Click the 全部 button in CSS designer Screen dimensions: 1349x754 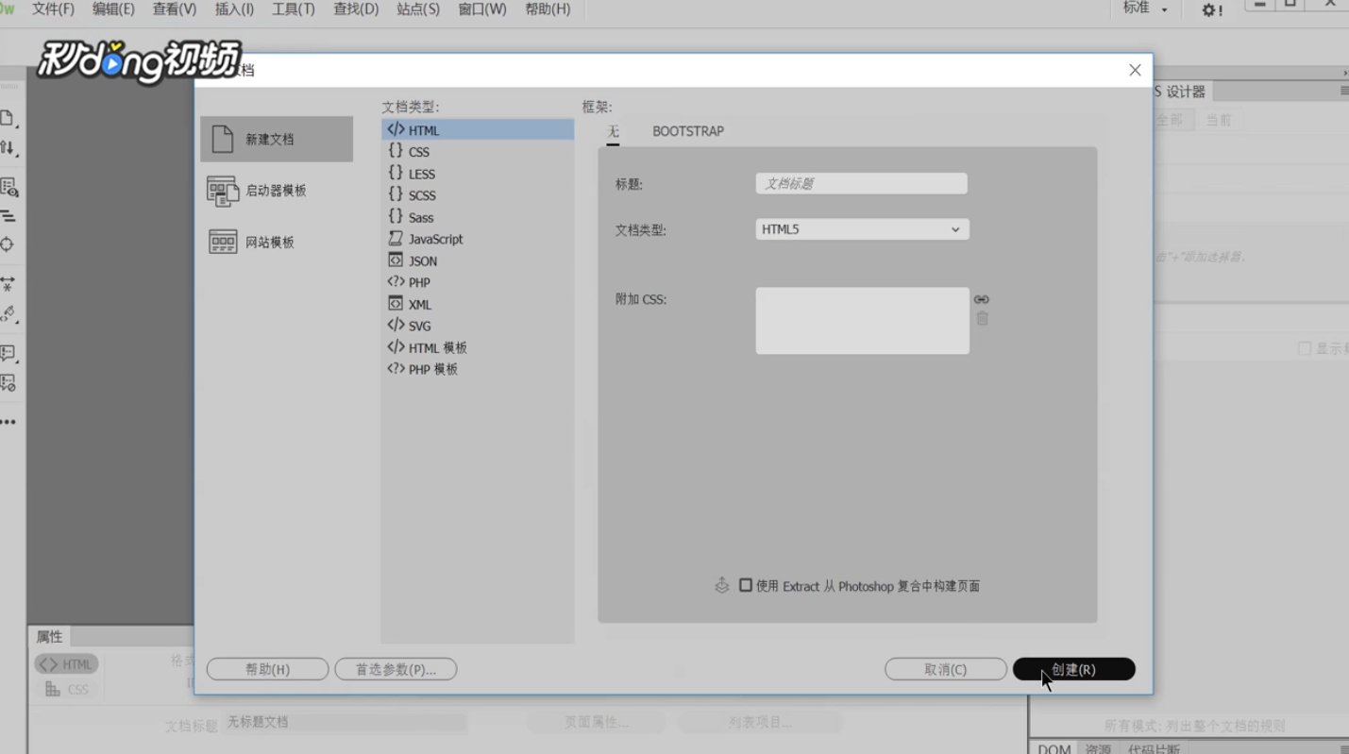click(1173, 120)
